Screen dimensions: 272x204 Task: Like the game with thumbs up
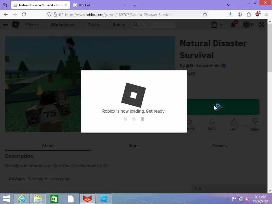(233, 121)
